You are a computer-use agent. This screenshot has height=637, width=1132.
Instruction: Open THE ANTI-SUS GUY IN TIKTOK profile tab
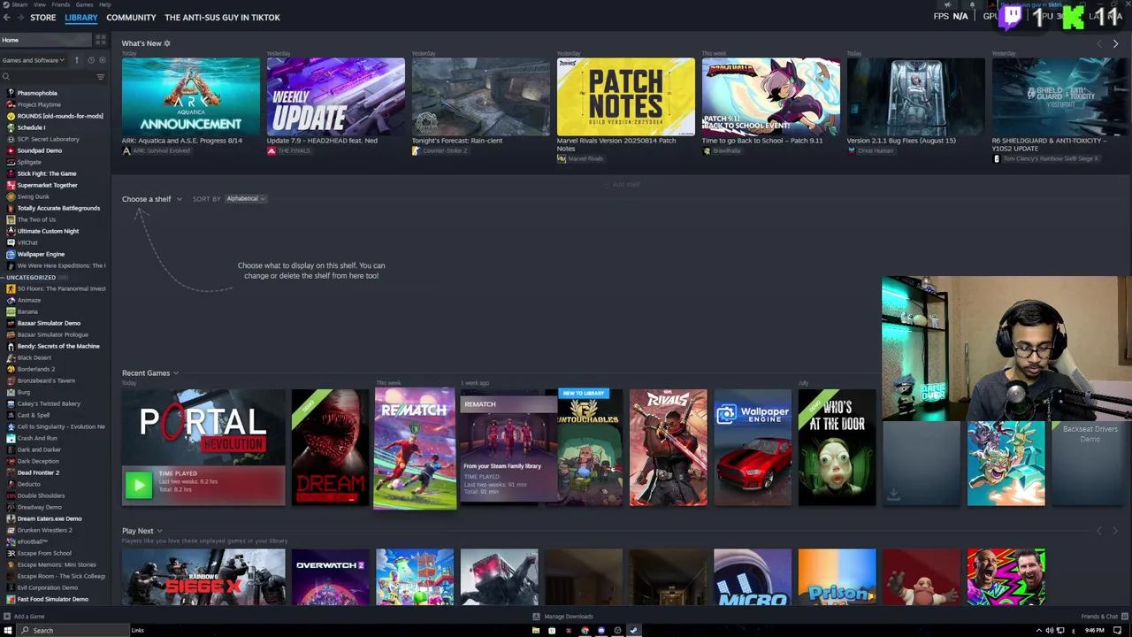point(222,17)
